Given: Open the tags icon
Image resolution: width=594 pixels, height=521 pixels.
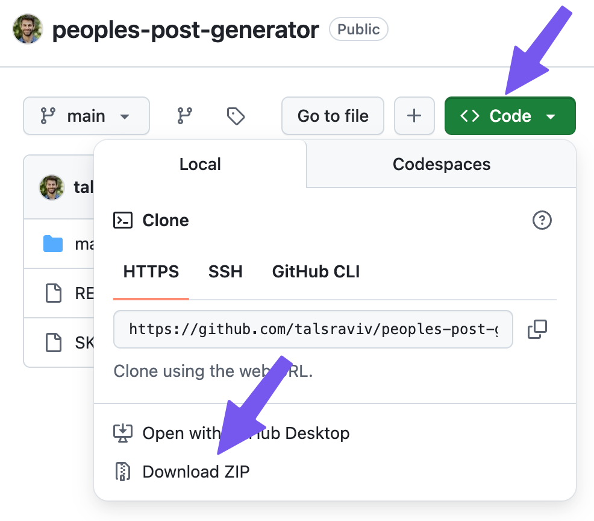Looking at the screenshot, I should pyautogui.click(x=235, y=116).
